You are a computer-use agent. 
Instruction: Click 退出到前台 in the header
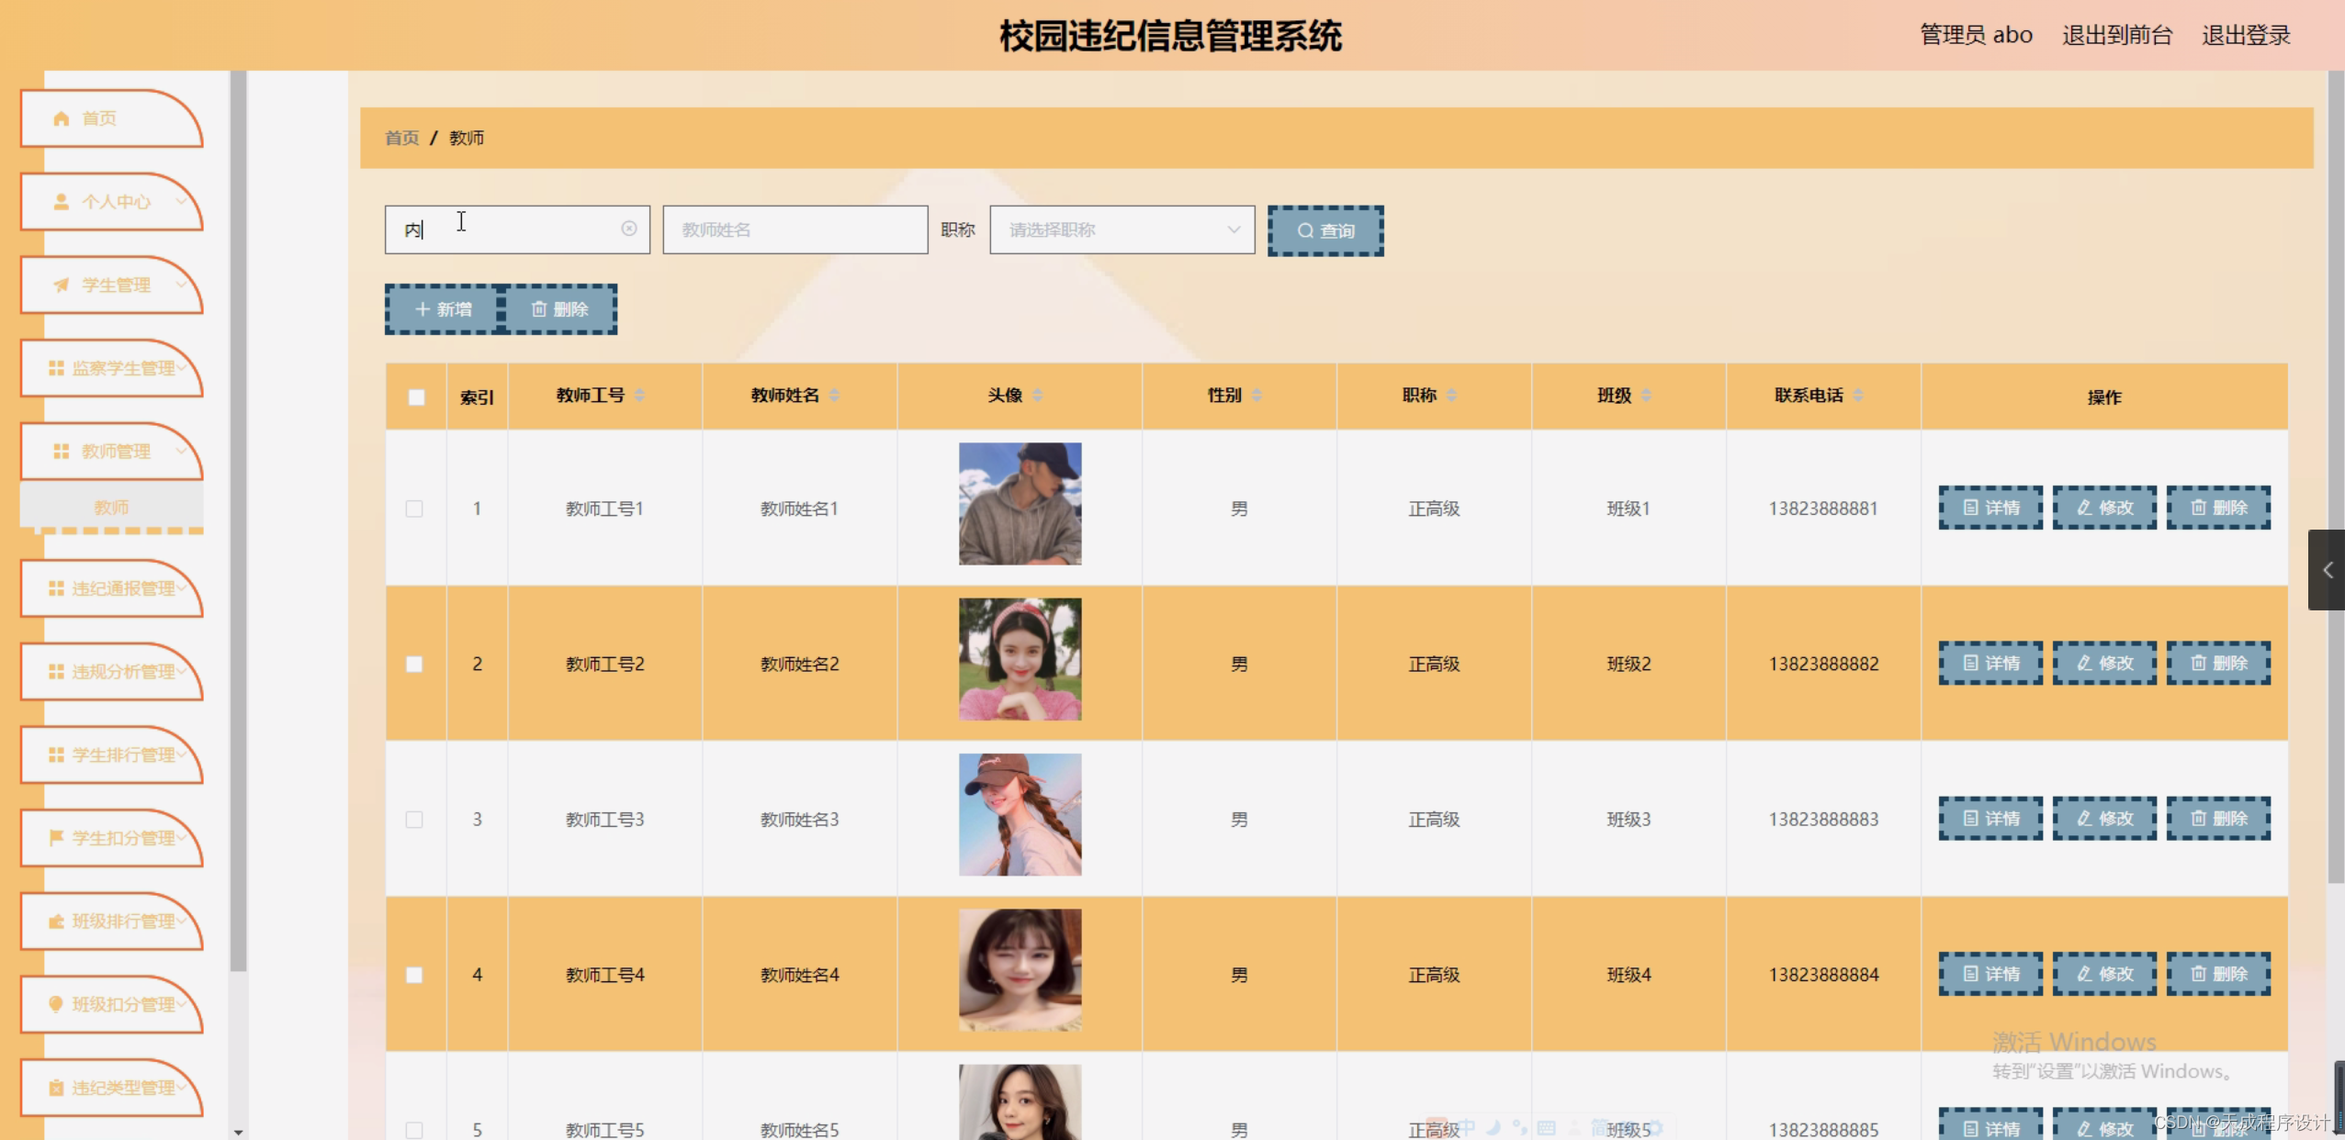2115,34
